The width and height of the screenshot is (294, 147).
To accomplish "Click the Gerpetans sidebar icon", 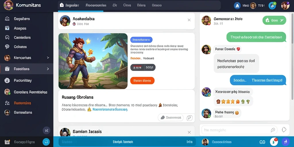I will pyautogui.click(x=7, y=19).
